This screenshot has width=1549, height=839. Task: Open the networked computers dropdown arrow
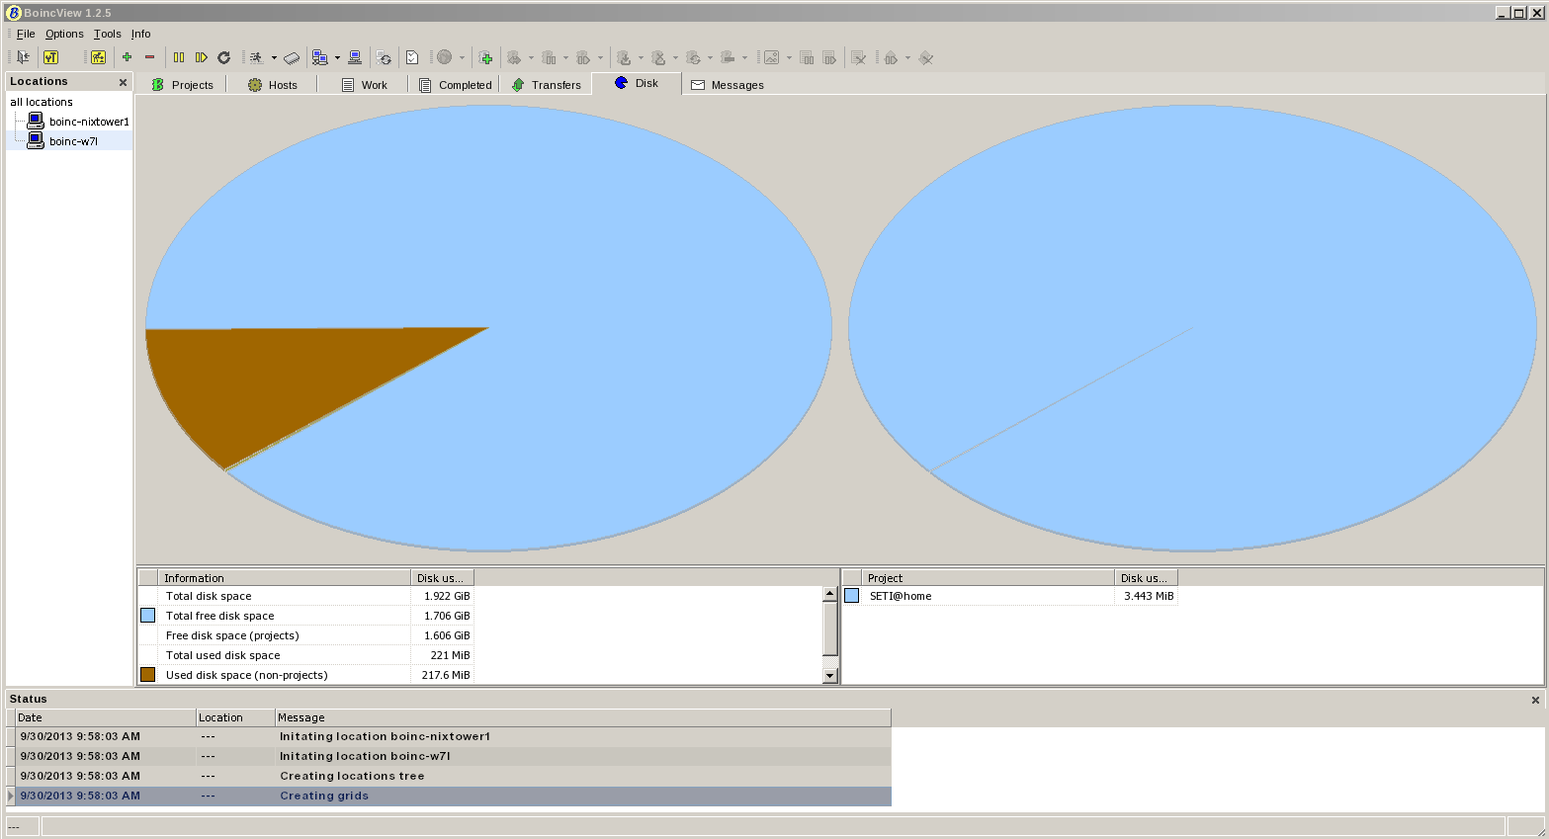[337, 57]
